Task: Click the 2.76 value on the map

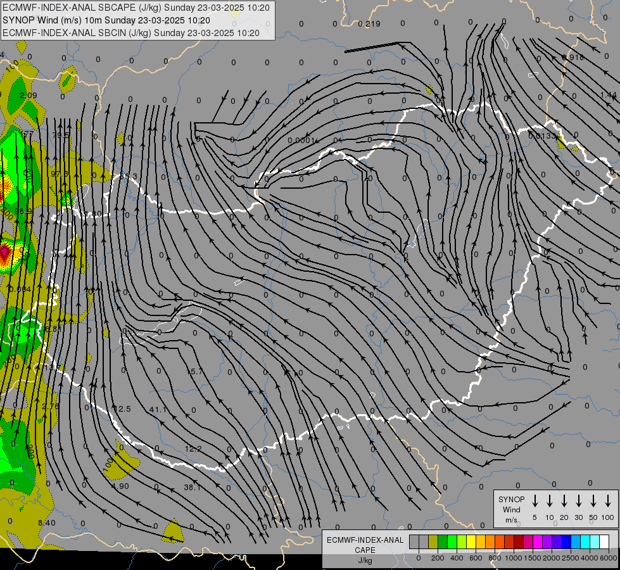Action: pos(50,406)
